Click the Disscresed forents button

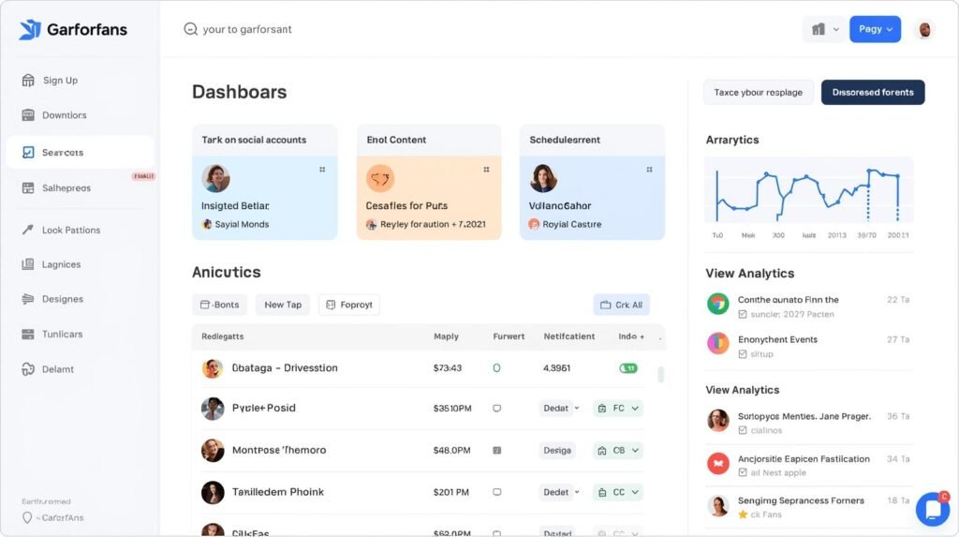[873, 93]
